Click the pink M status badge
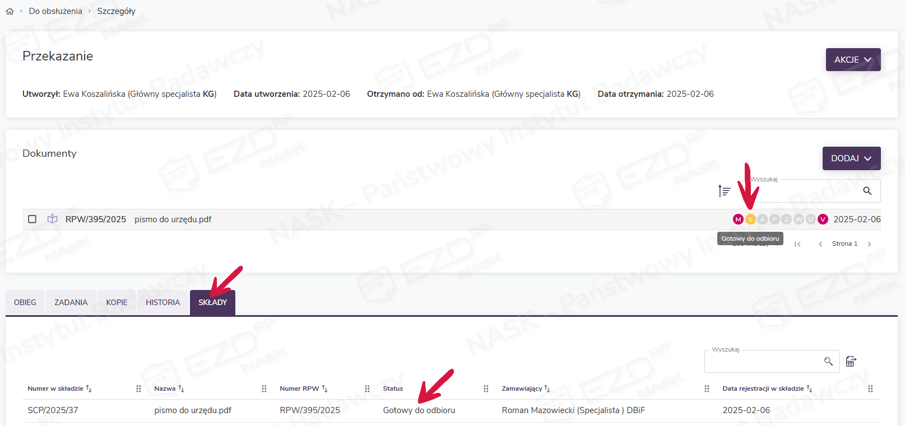905x426 pixels. pyautogui.click(x=738, y=219)
